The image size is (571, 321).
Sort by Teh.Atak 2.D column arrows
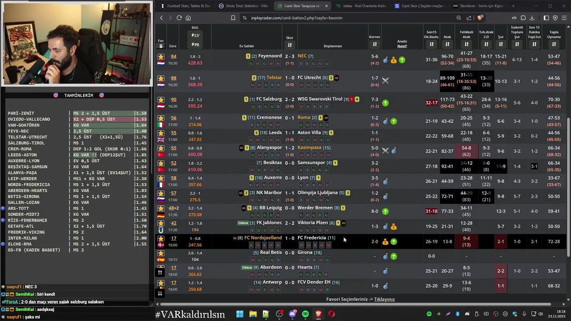[x=486, y=44]
